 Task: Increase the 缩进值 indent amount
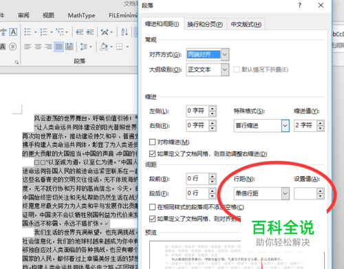coord(321,123)
